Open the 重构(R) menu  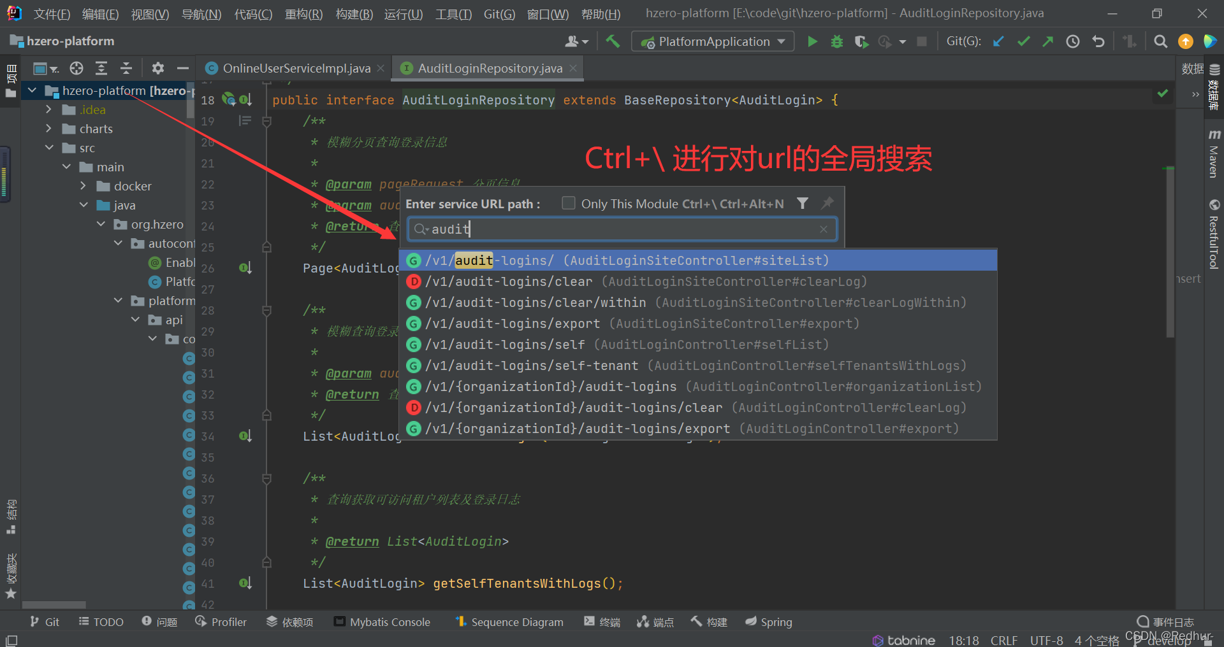click(303, 13)
